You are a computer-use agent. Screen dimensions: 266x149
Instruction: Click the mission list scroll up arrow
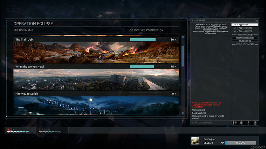click(183, 37)
